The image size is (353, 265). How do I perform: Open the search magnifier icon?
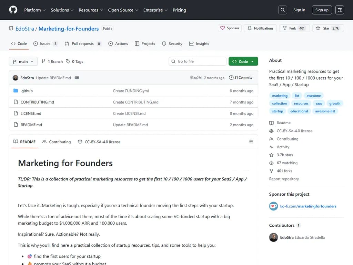(x=283, y=10)
